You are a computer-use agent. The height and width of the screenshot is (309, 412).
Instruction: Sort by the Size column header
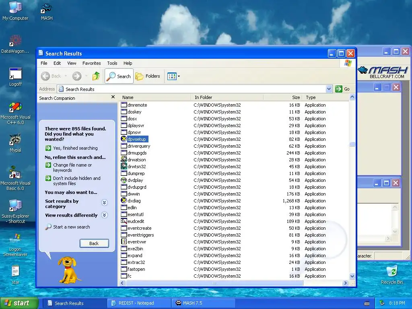[282, 97]
